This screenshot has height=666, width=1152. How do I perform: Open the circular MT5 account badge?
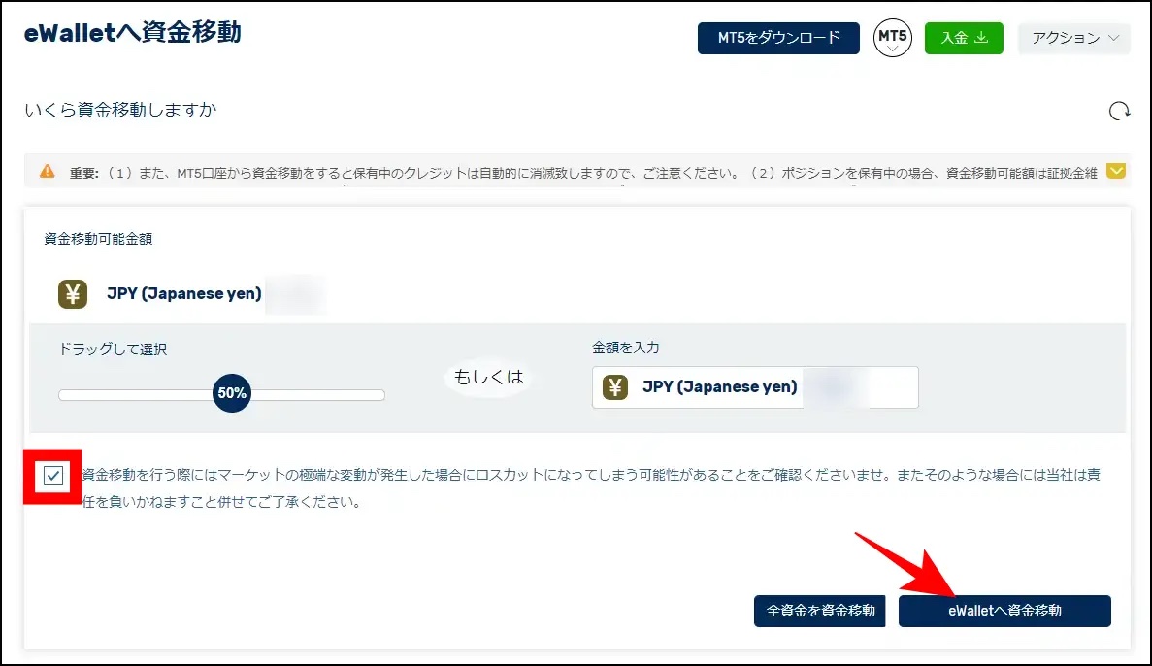point(892,38)
